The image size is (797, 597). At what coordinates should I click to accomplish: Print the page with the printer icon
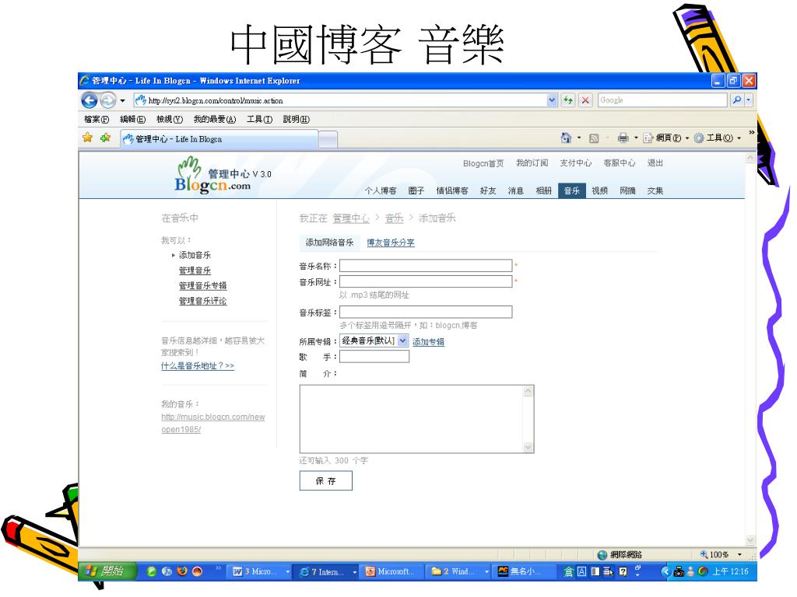coord(623,138)
